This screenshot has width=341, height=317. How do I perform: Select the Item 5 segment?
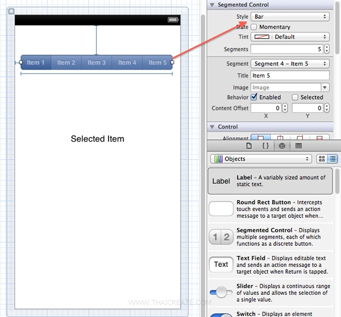(157, 63)
